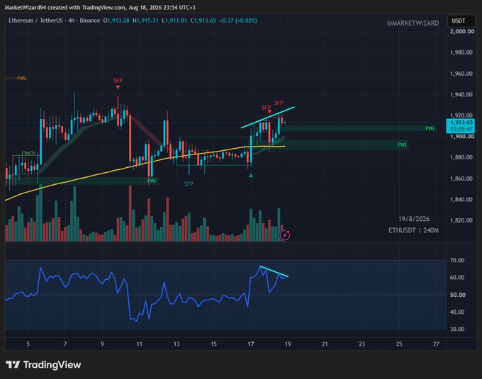Click the green up-triangle marker near the 17th
The height and width of the screenshot is (379, 482).
pyautogui.click(x=251, y=176)
